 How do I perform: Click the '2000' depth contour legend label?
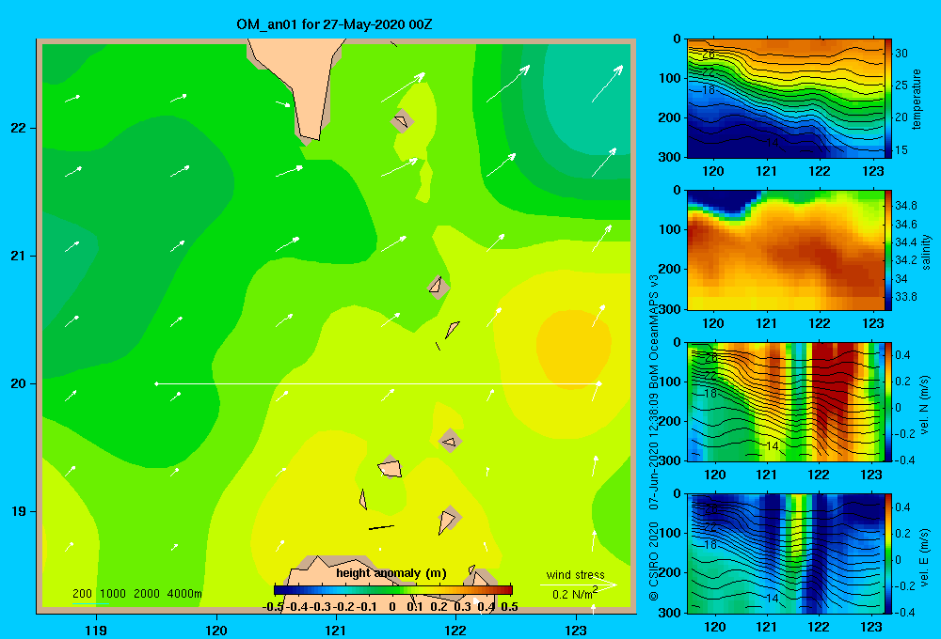(147, 594)
